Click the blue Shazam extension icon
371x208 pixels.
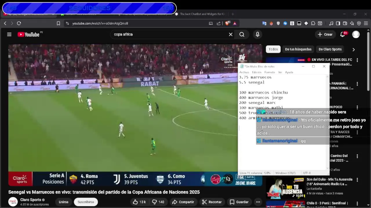(x=285, y=23)
